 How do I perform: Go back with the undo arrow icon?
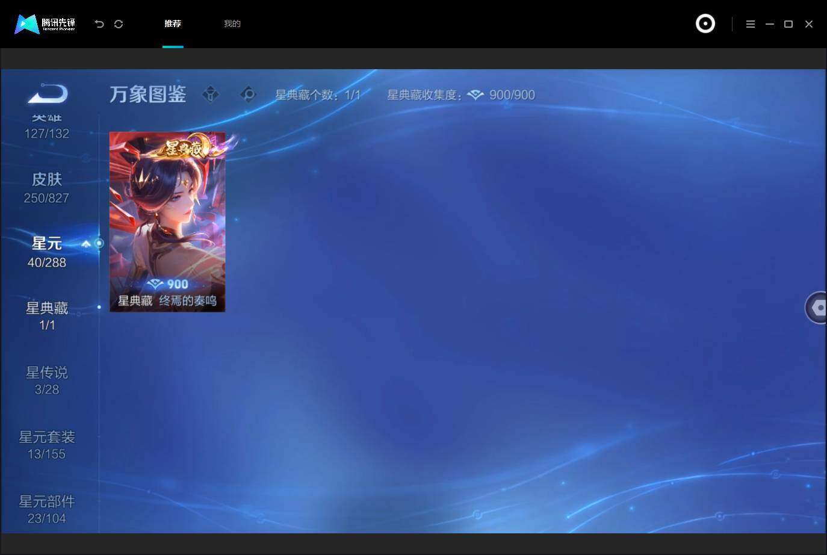pyautogui.click(x=99, y=24)
